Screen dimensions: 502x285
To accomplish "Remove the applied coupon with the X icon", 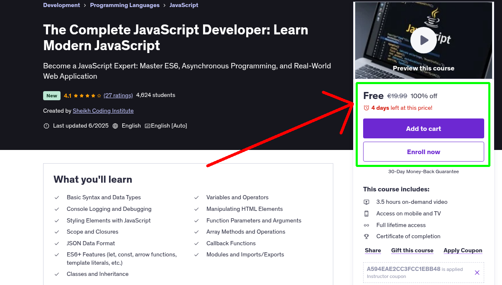I will pyautogui.click(x=477, y=273).
